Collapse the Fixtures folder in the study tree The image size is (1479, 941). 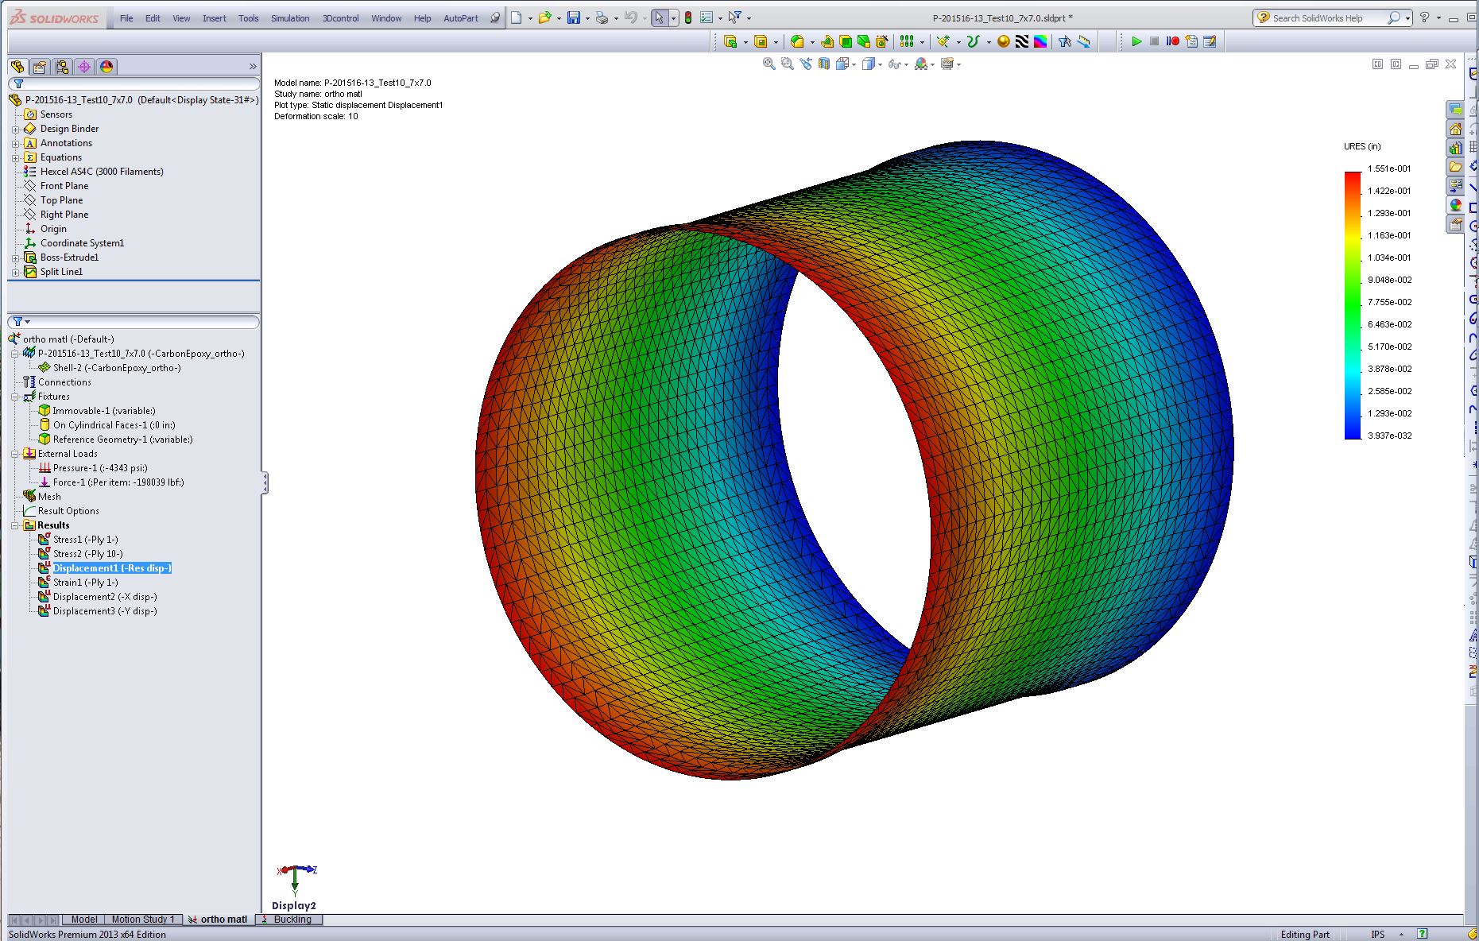pos(15,397)
